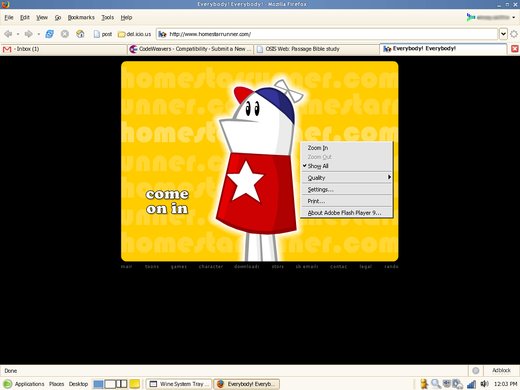
Task: Click the Stop loading button
Action: pyautogui.click(x=64, y=34)
